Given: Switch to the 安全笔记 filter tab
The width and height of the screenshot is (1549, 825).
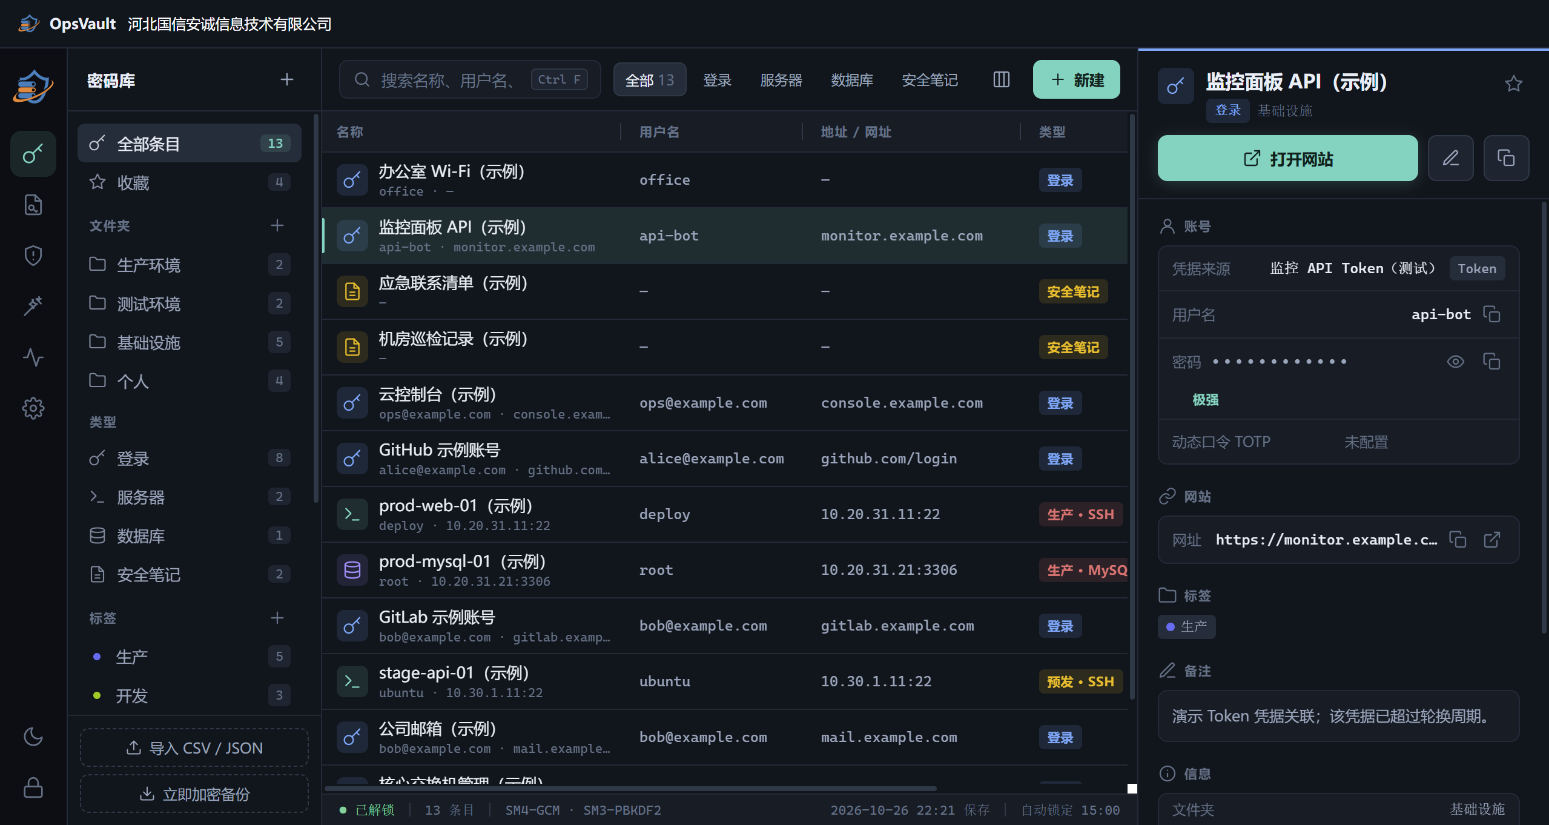Looking at the screenshot, I should (930, 79).
